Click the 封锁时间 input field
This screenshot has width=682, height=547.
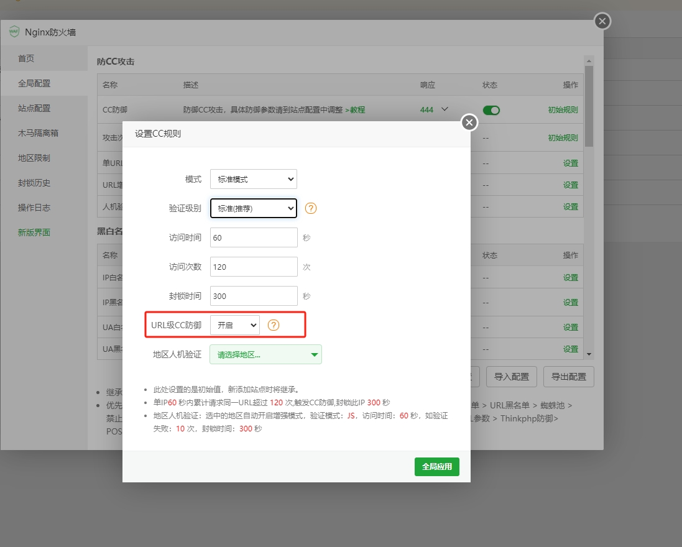(254, 296)
